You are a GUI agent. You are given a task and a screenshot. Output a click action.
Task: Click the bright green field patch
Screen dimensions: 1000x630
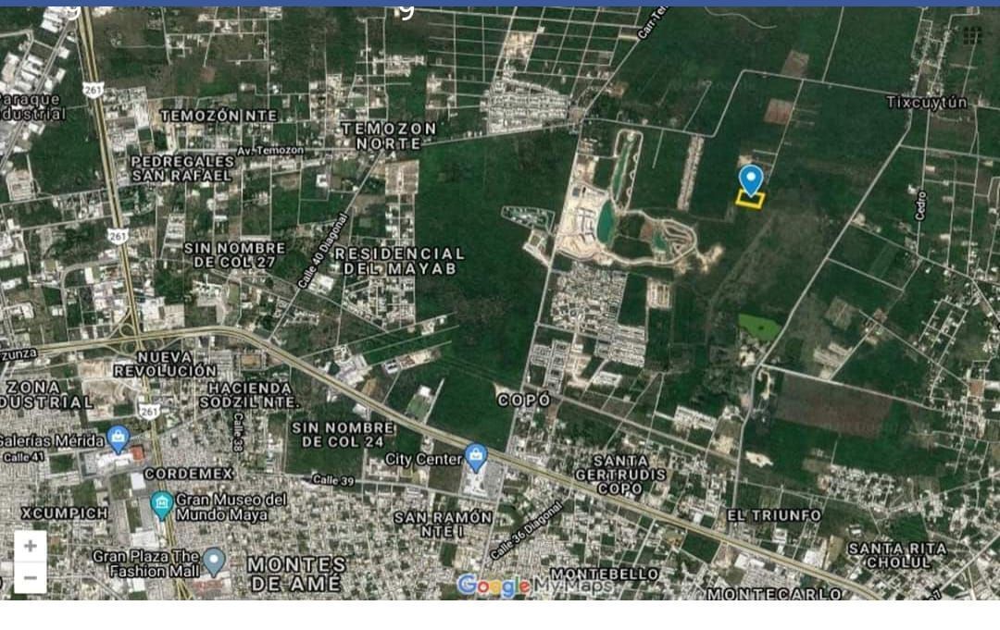click(759, 327)
